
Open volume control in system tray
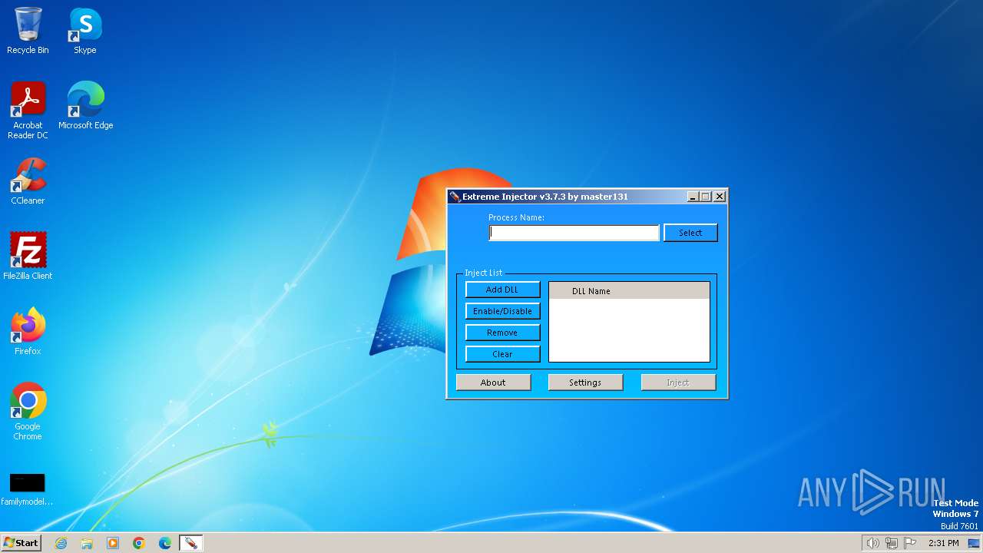[872, 543]
